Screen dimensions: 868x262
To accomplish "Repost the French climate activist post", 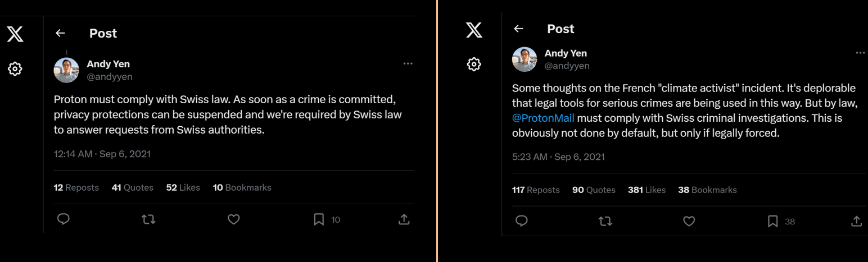I will 605,221.
